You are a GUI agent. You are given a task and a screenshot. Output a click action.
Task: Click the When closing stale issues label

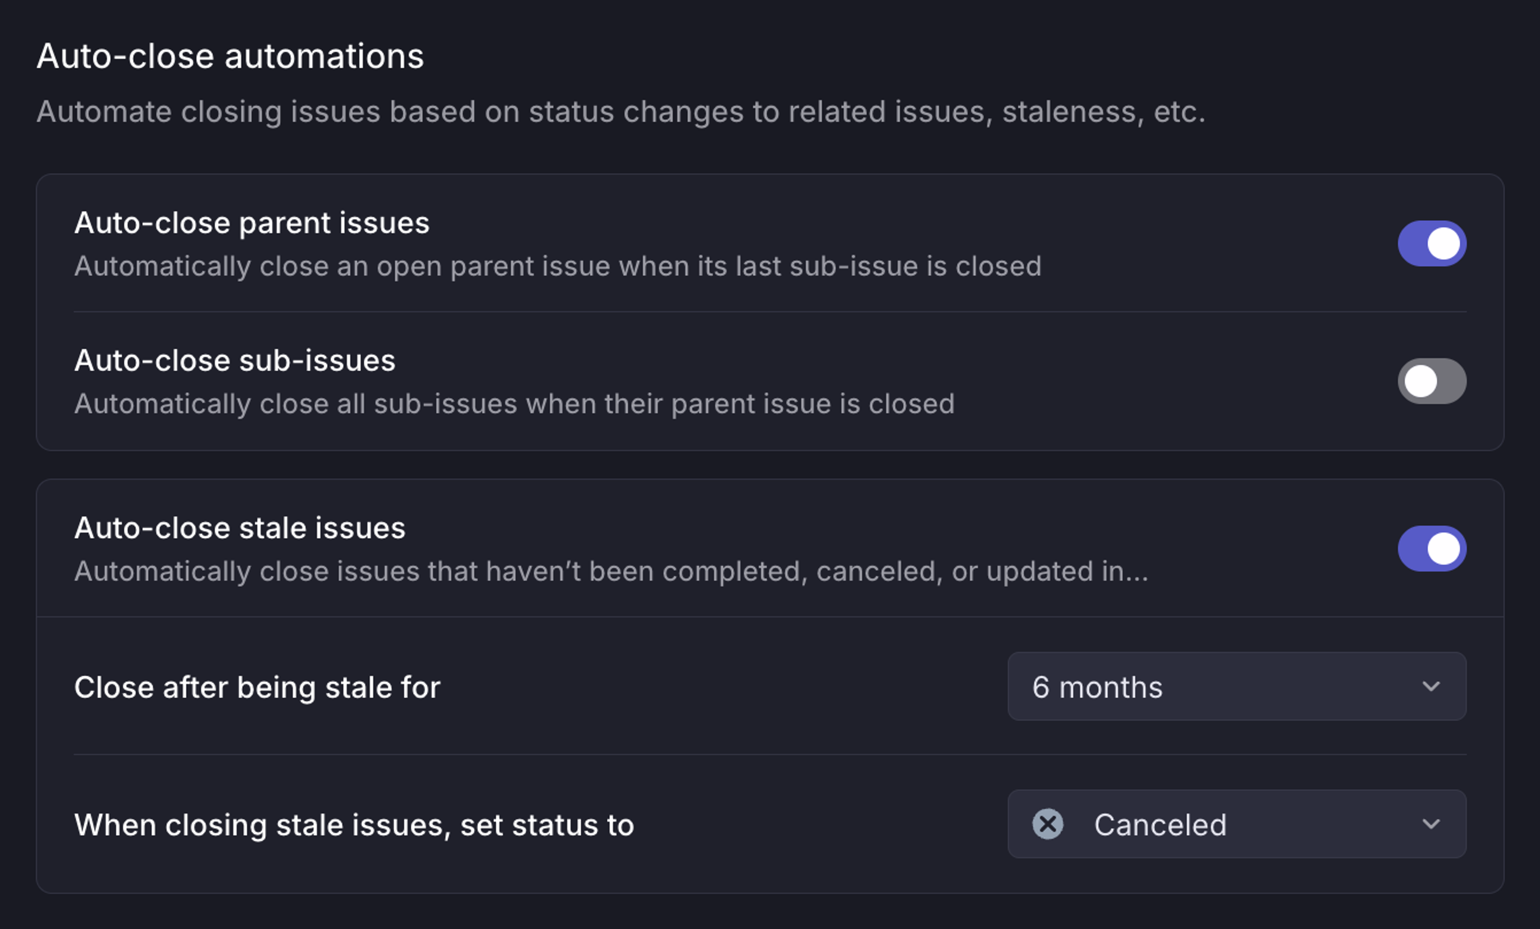point(354,824)
